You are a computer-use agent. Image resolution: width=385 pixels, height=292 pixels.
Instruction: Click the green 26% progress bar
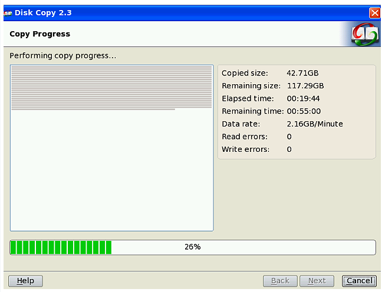click(193, 247)
